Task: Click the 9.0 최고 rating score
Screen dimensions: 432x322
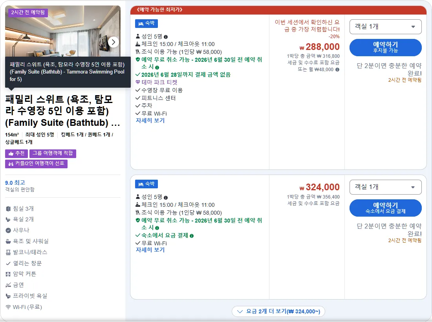Action: (15, 183)
